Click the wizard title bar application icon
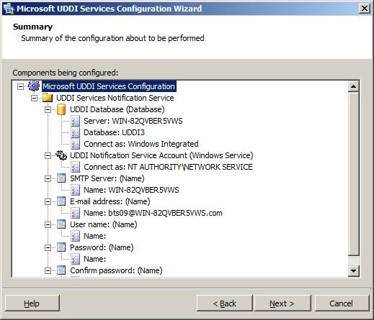The height and width of the screenshot is (320, 374). [9, 8]
